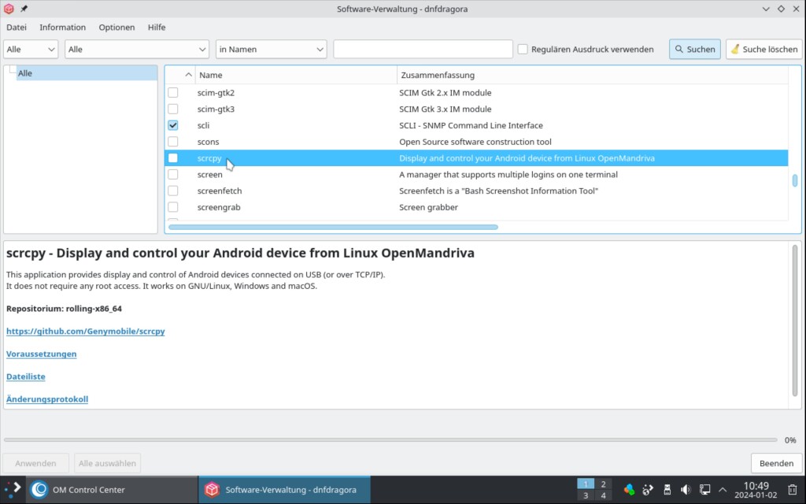Open the Dateiliste link

pos(26,376)
